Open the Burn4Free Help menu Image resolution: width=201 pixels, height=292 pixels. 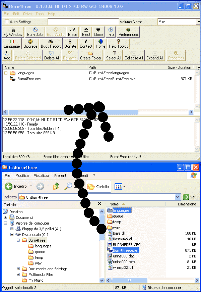tap(52, 14)
